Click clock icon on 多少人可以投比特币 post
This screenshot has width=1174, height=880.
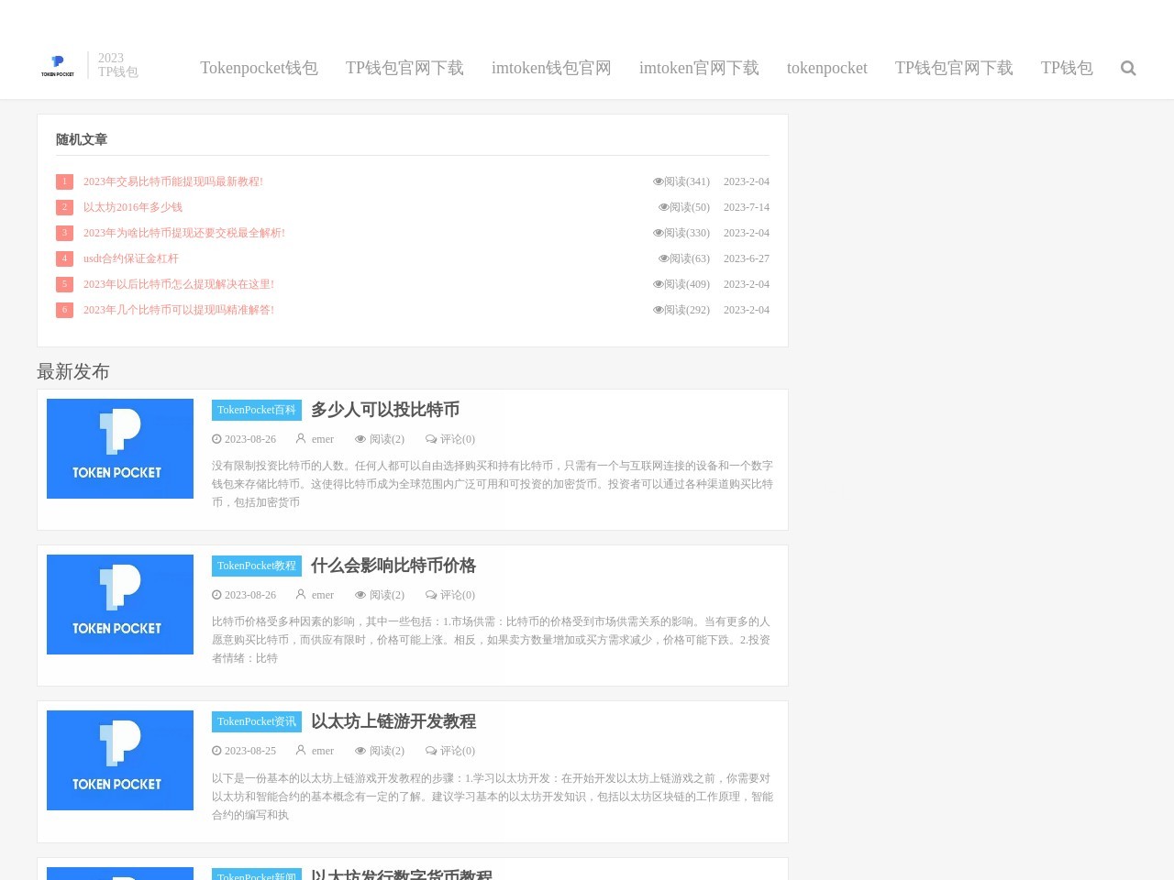(216, 439)
